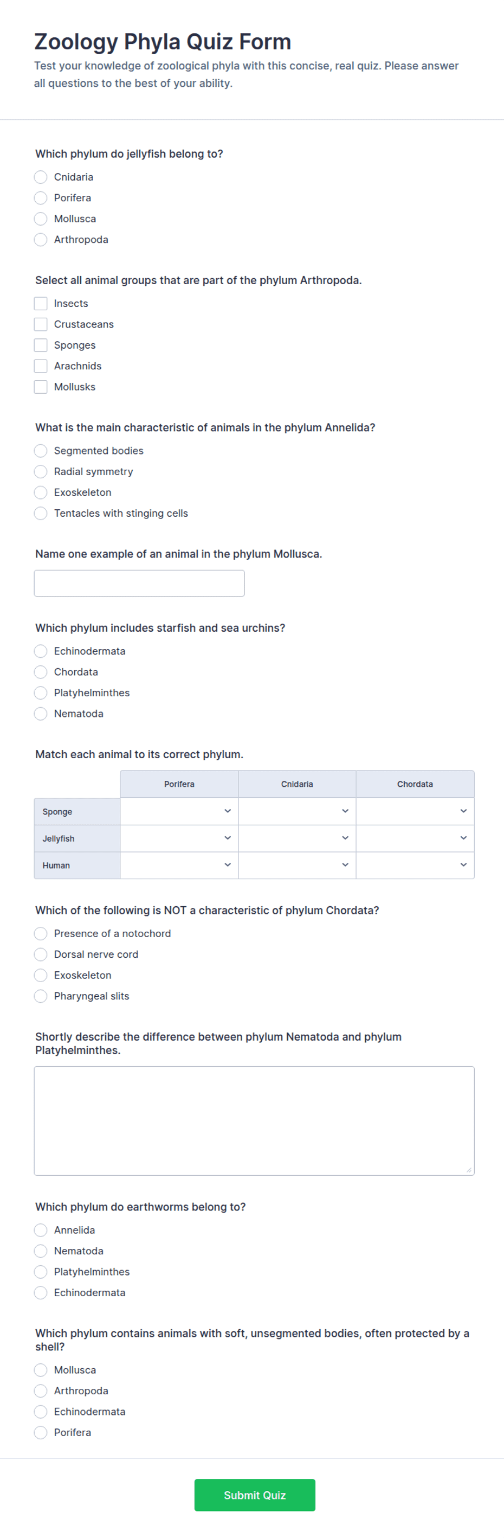Screen dimensions: 504x1538
Task: Pick Exoskeleton as the NOT Chordata characteristic
Action: pos(41,976)
